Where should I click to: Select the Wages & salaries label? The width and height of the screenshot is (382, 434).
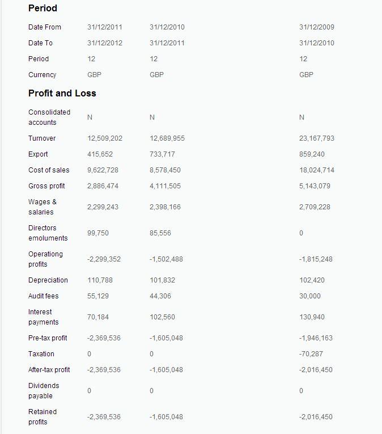pyautogui.click(x=43, y=207)
